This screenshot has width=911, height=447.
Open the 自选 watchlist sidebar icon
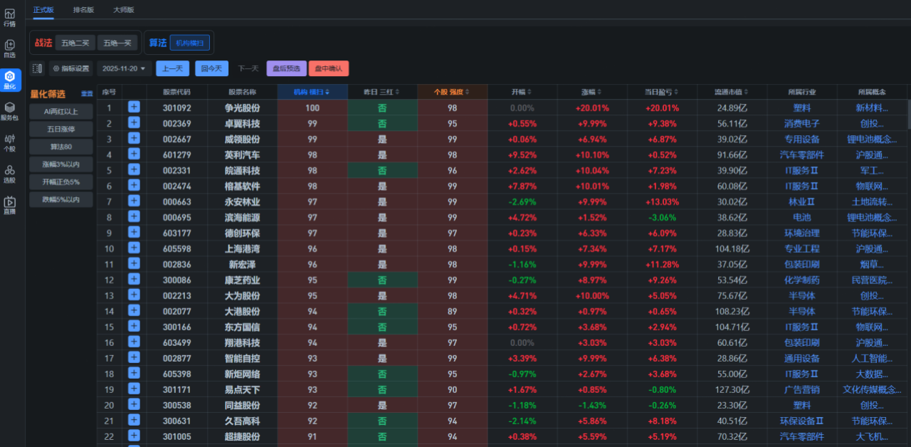pyautogui.click(x=9, y=48)
